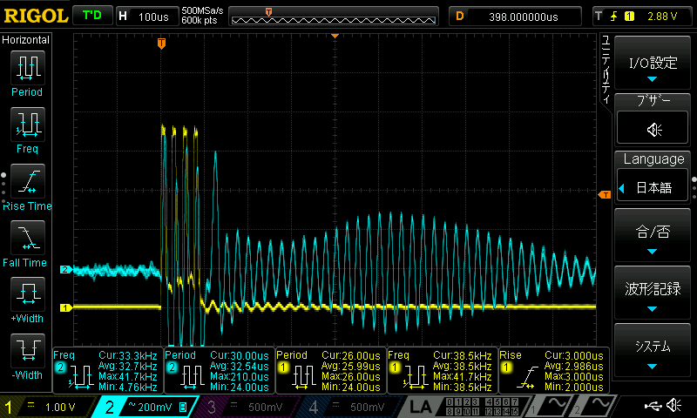
Task: Toggle channel 2 at 200mV
Action: point(145,406)
